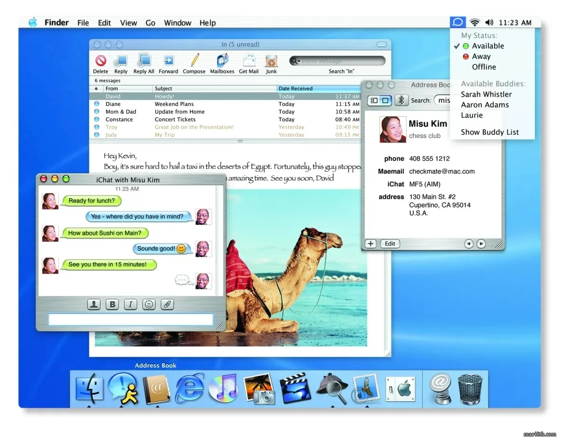Click the iChat message input field
Image resolution: width=568 pixels, height=448 pixels.
(x=130, y=319)
